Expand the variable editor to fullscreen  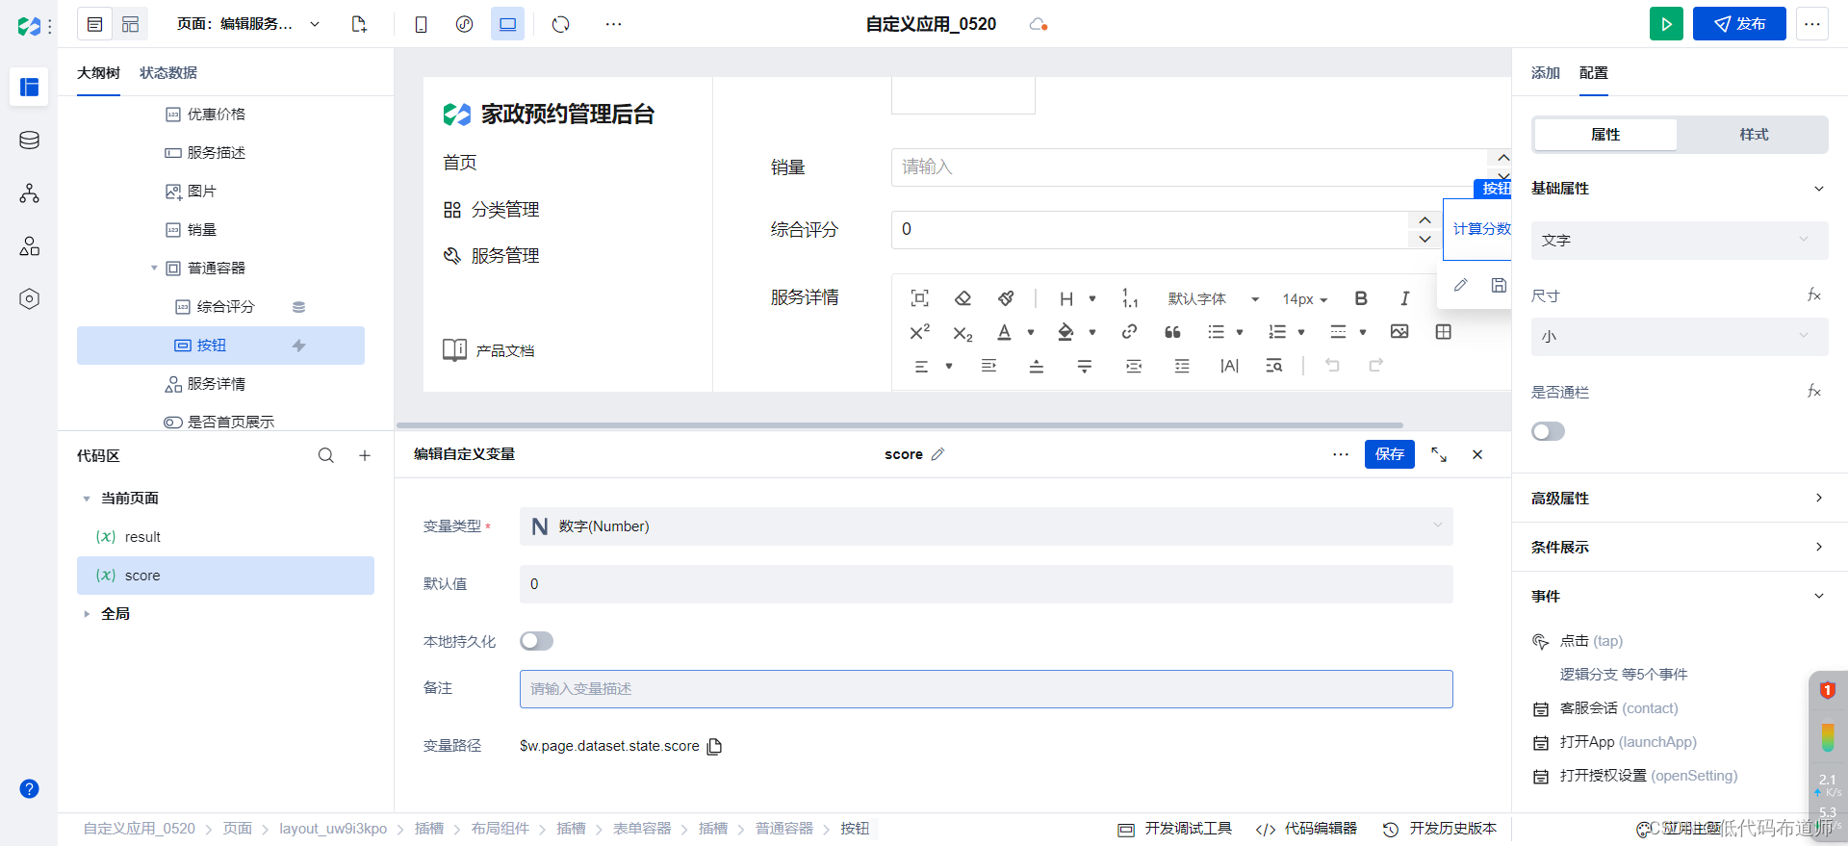tap(1439, 454)
